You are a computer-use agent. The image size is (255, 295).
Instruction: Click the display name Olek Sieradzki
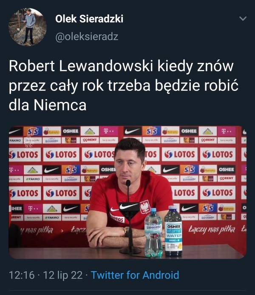click(89, 19)
